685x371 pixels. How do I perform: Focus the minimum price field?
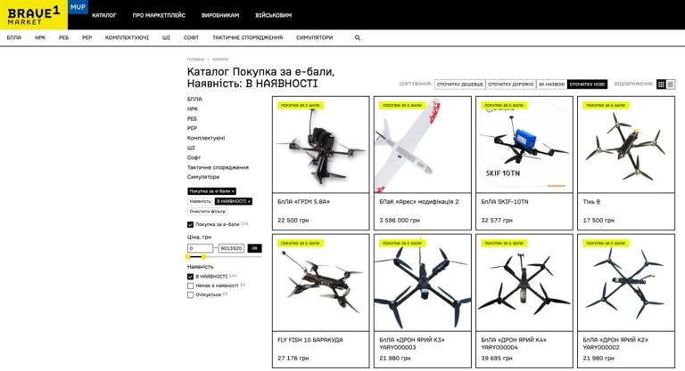[x=200, y=248]
